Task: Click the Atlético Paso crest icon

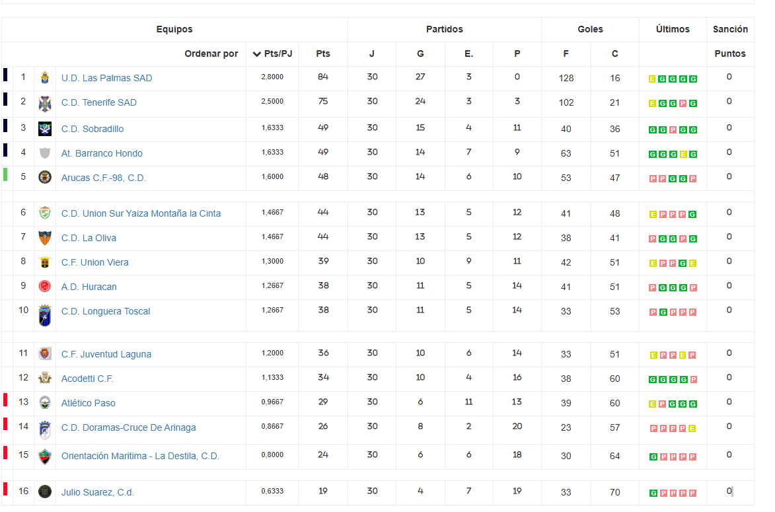Action: click(x=45, y=402)
